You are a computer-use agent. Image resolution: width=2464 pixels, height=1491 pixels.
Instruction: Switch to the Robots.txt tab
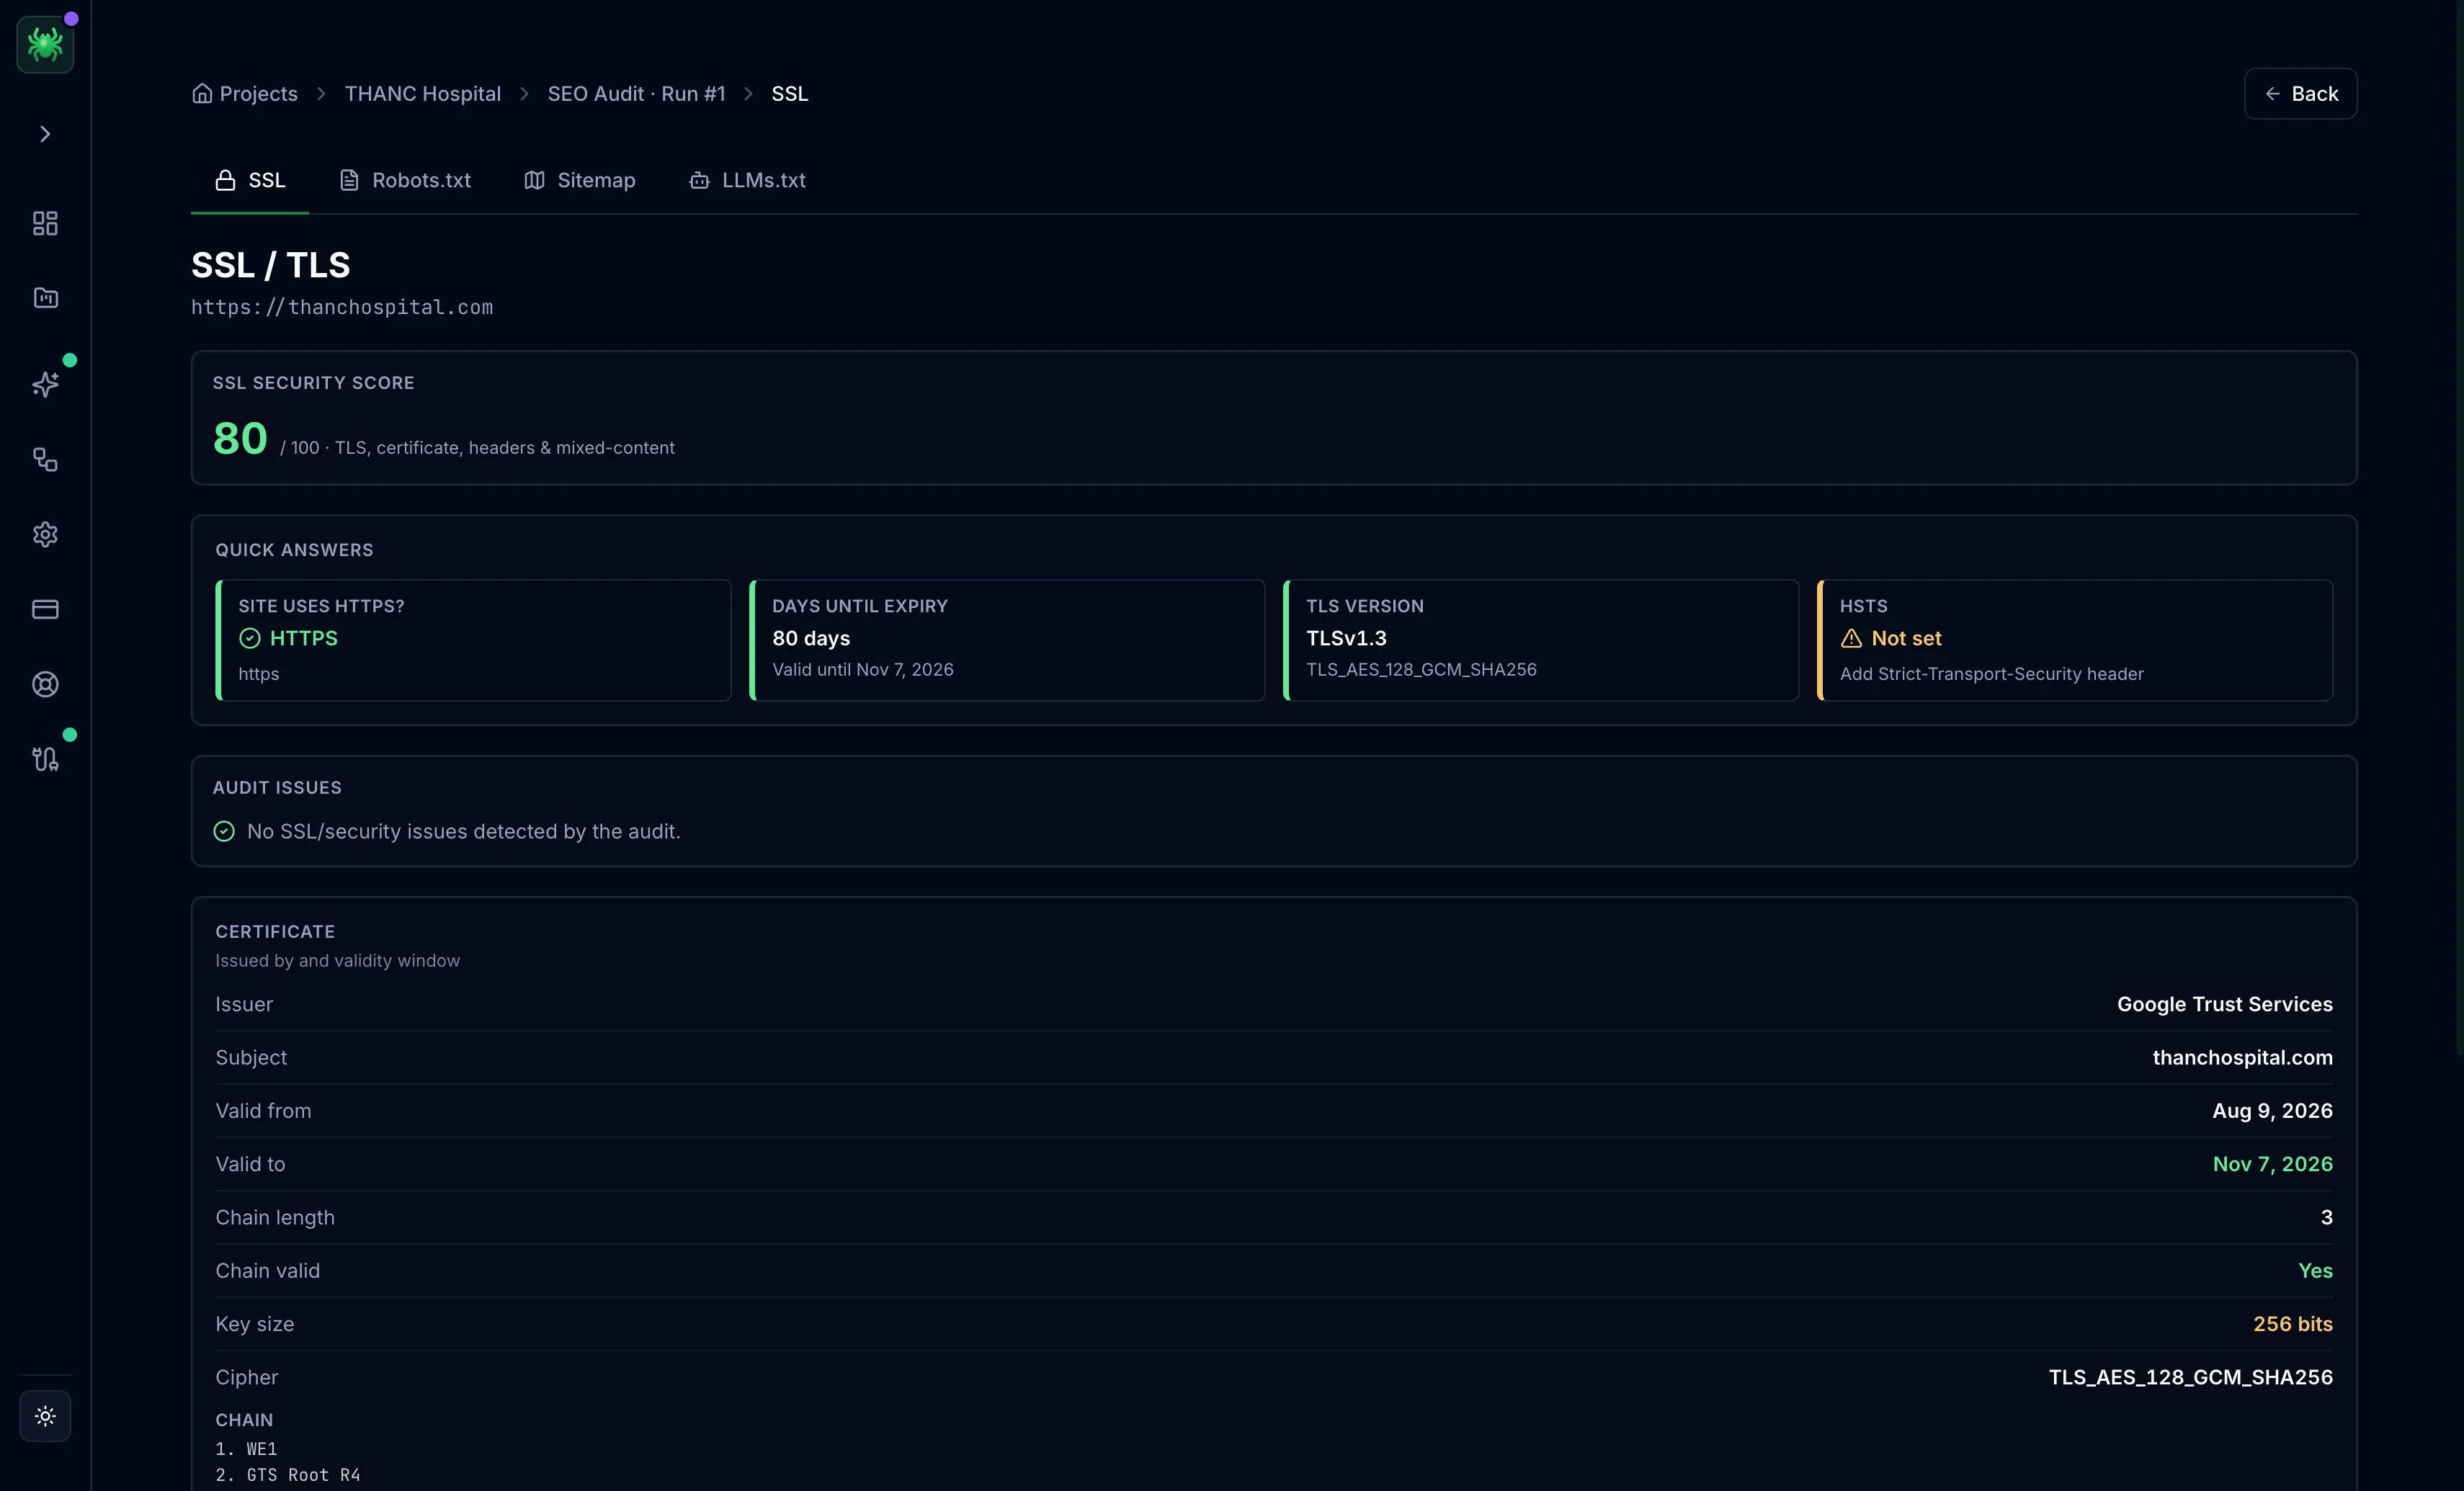coord(405,180)
